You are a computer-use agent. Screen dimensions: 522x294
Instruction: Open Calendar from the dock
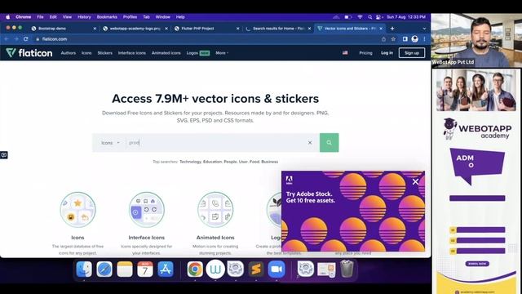tap(145, 269)
